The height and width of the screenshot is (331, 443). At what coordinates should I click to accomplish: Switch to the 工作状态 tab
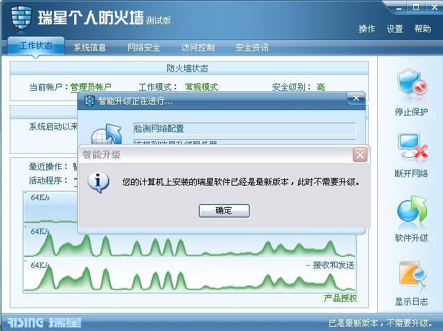point(36,46)
